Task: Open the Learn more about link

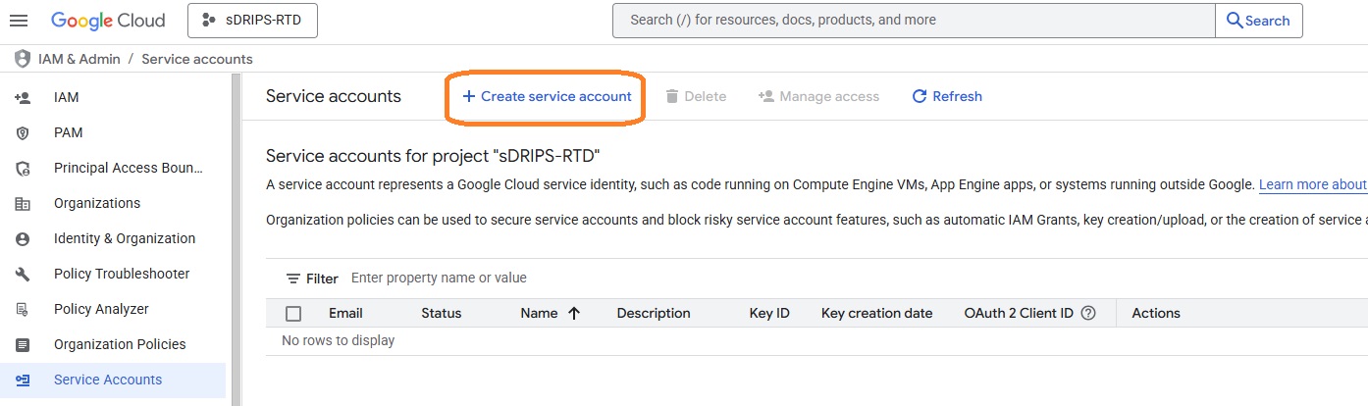Action: pos(1313,184)
